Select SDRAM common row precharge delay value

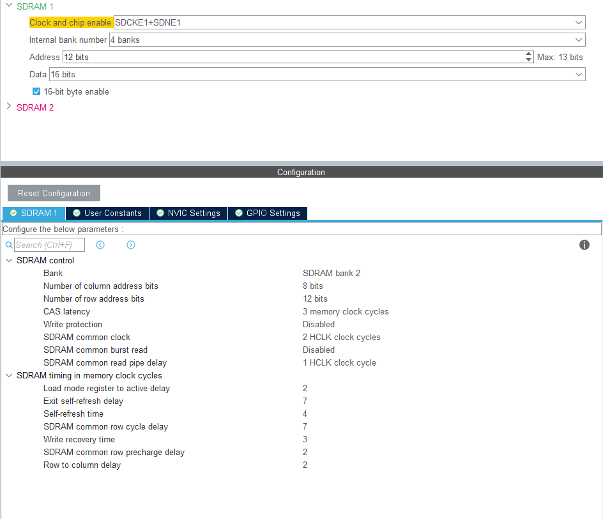[305, 452]
